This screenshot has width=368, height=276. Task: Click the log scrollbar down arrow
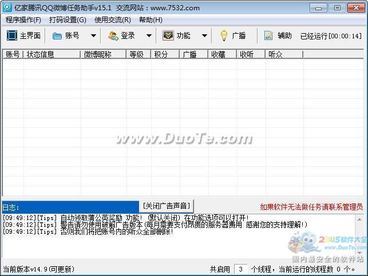(x=359, y=253)
